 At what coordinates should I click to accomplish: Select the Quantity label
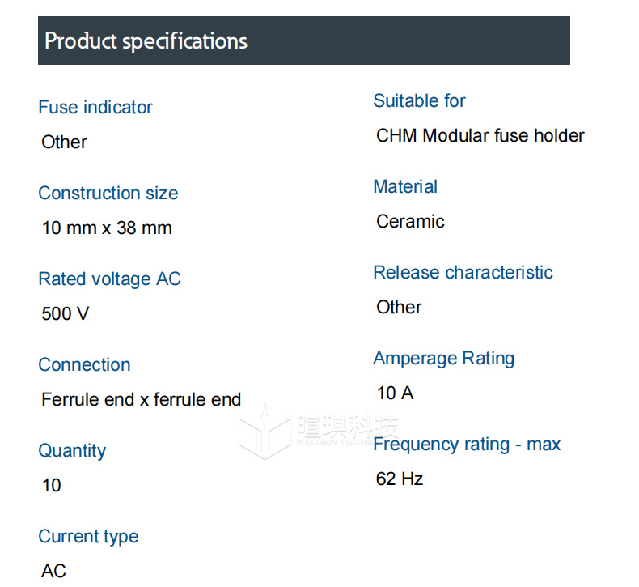pyautogui.click(x=72, y=450)
